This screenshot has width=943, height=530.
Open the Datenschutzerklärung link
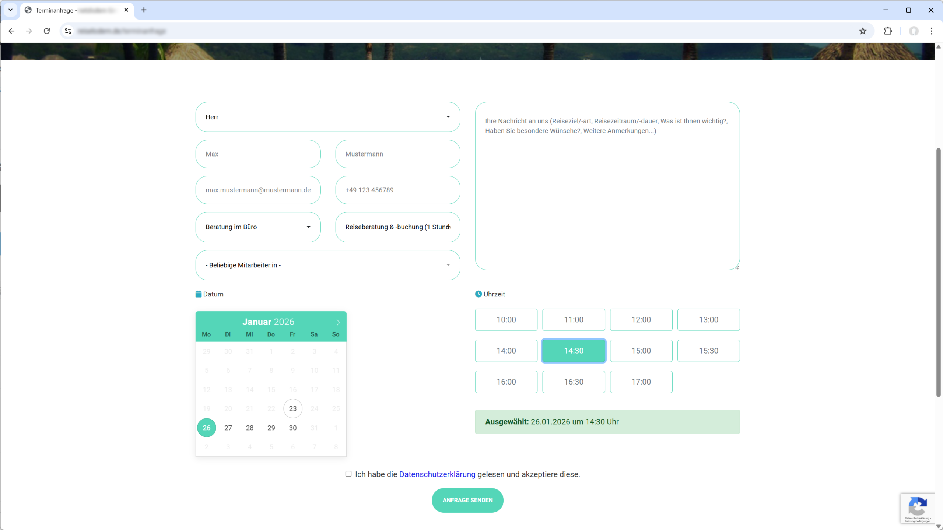pyautogui.click(x=437, y=474)
